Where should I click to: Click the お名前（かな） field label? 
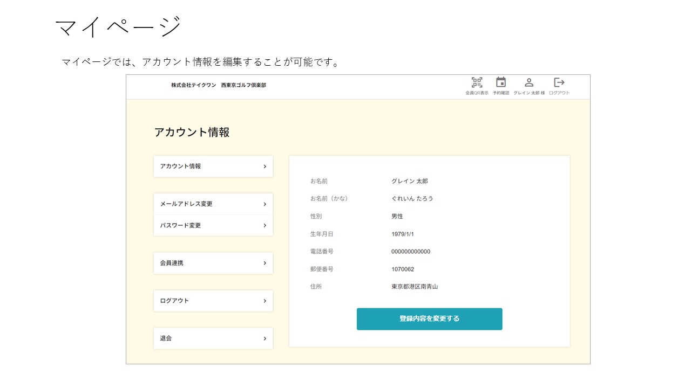(329, 198)
